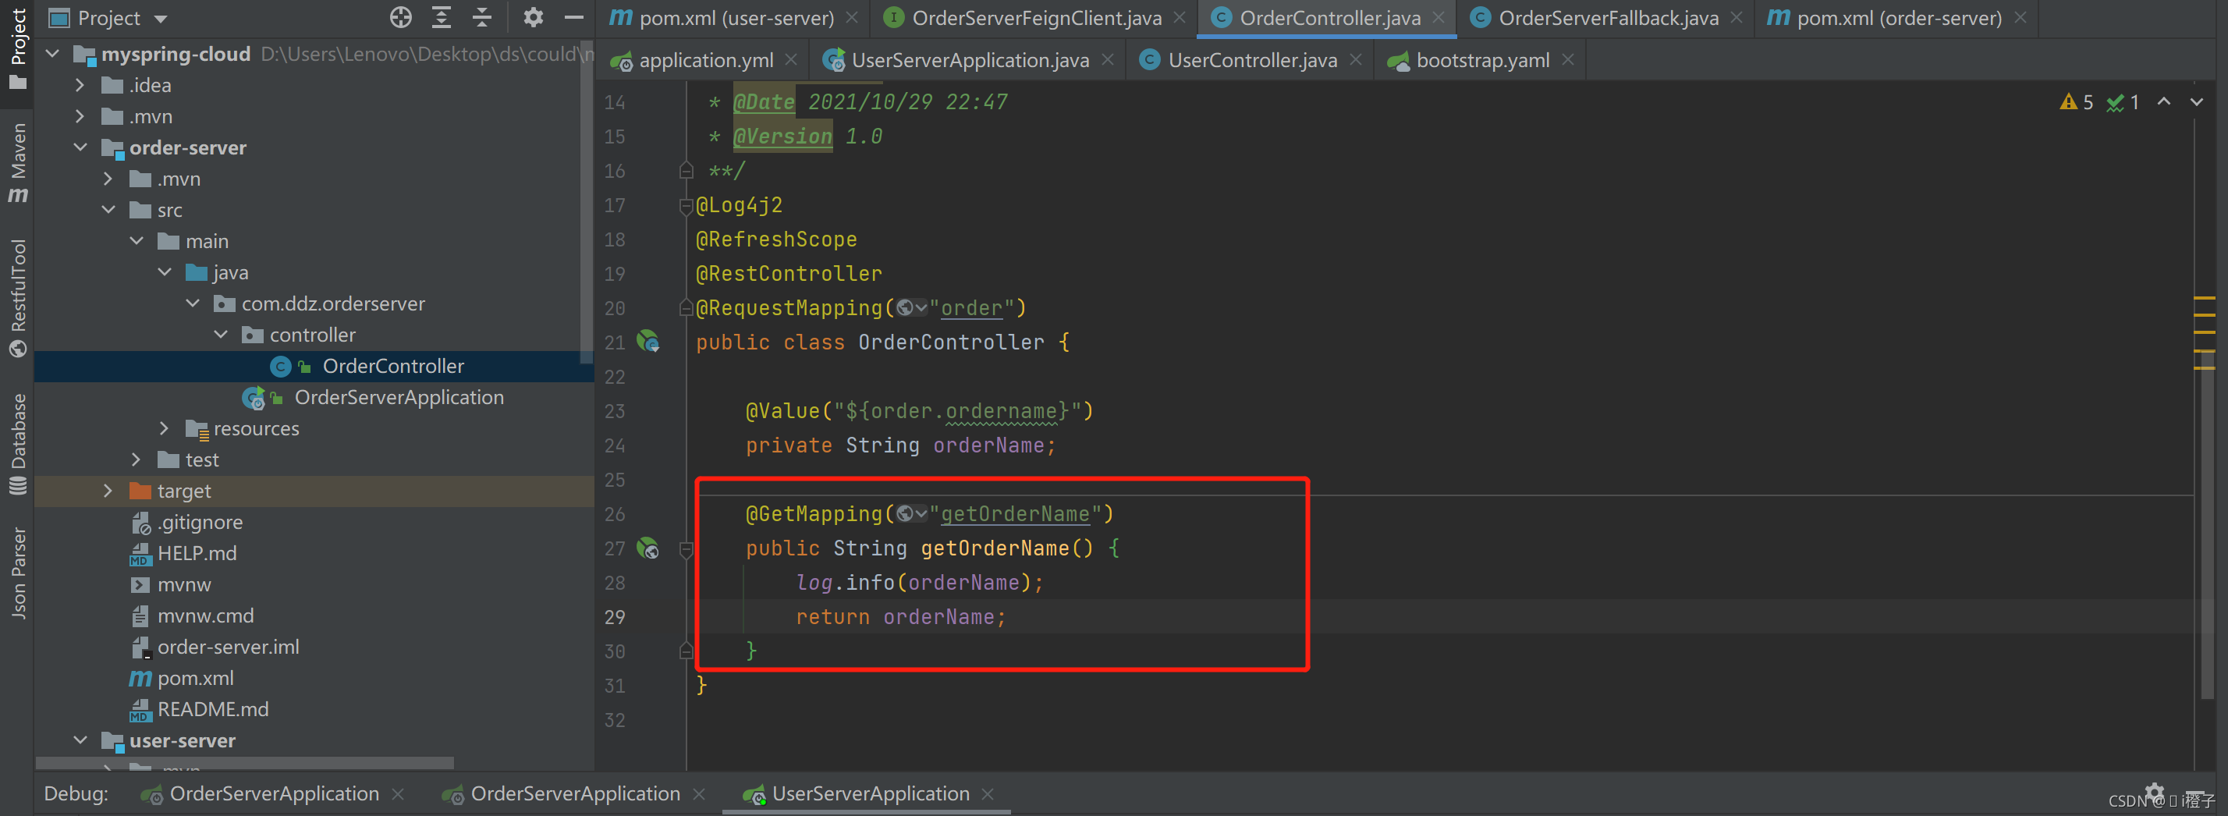
Task: Expand the test folder
Action: [x=136, y=459]
